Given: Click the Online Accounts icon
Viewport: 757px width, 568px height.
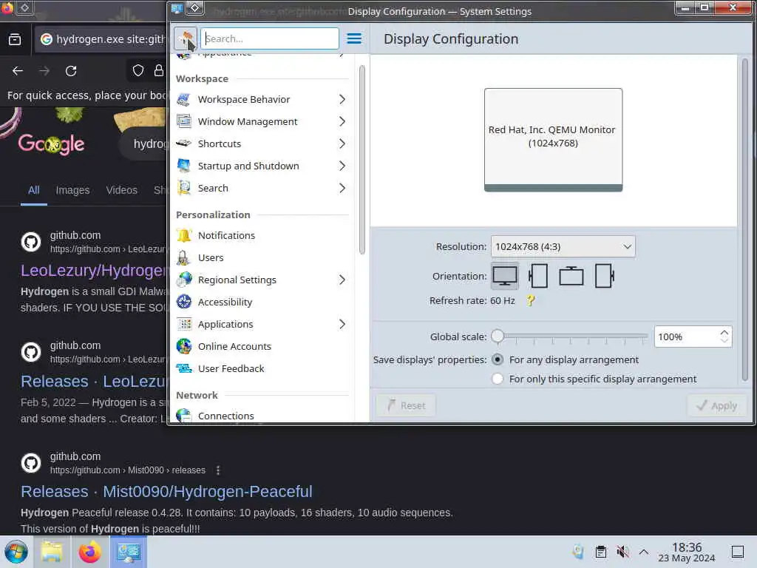Looking at the screenshot, I should [184, 346].
